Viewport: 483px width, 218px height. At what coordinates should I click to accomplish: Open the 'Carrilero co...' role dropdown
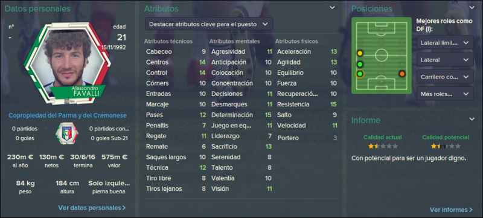(x=445, y=77)
